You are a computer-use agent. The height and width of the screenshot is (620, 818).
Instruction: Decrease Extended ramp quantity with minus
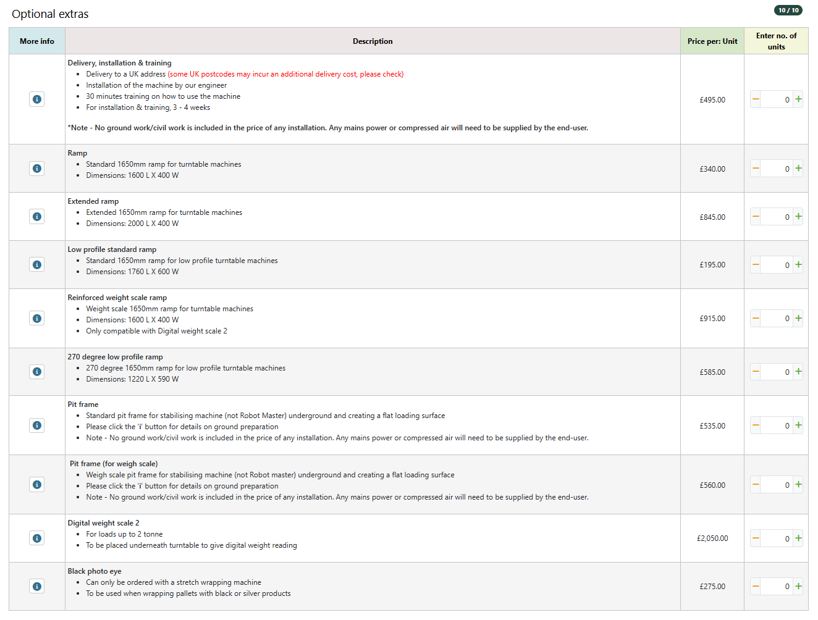(756, 217)
